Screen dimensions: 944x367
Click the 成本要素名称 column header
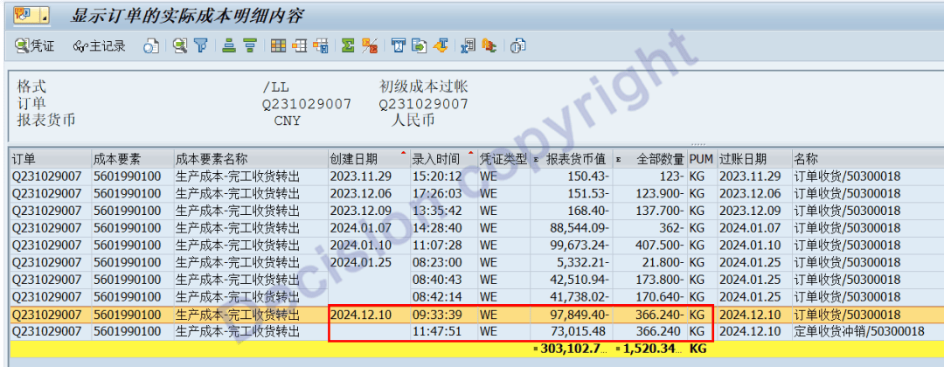212,159
